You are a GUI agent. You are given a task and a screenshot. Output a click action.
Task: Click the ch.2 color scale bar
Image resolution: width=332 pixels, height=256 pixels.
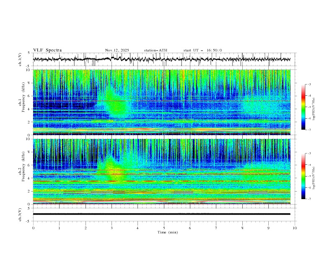click(303, 176)
